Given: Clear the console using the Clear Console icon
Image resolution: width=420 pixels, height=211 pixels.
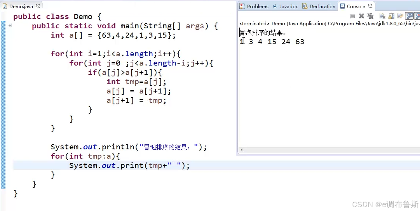Looking at the screenshot, I should 382,16.
